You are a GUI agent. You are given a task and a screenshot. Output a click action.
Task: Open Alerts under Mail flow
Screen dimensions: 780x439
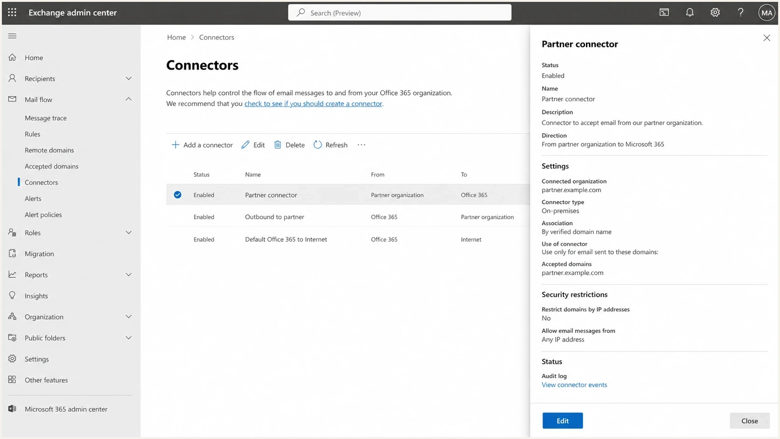tap(33, 198)
